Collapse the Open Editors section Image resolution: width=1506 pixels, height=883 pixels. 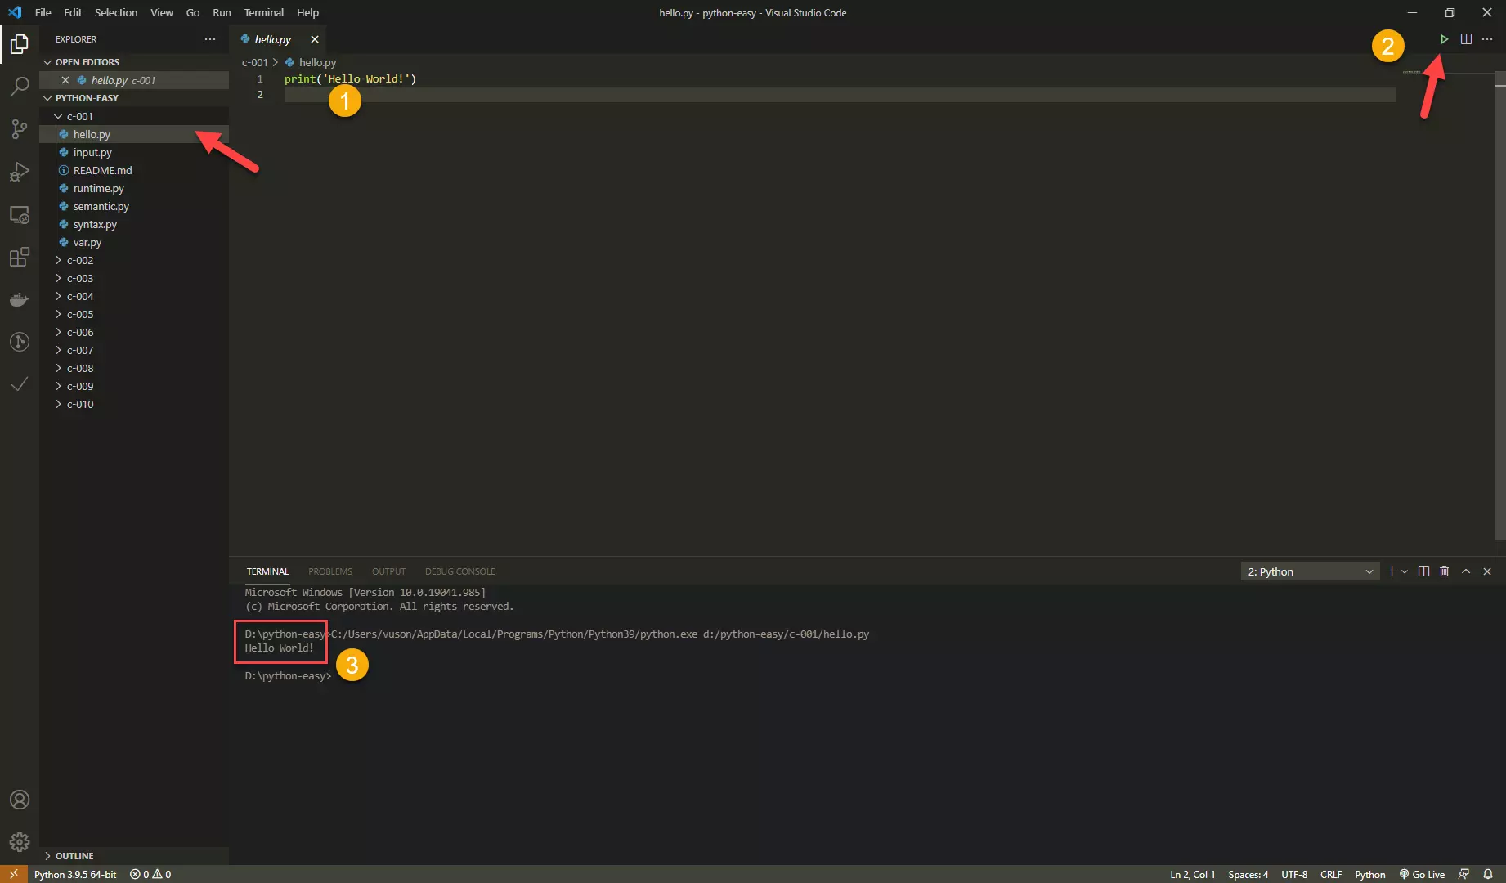pyautogui.click(x=134, y=62)
